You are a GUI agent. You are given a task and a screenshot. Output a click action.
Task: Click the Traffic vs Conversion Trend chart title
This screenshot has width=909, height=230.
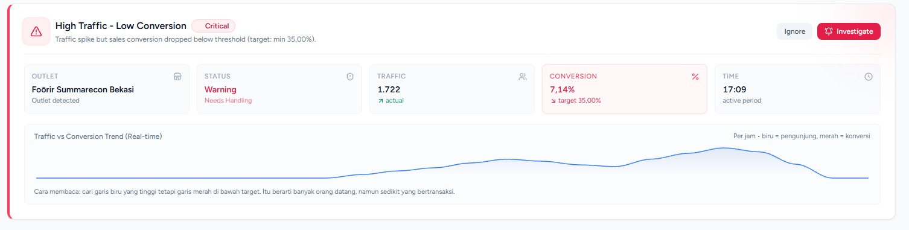[x=98, y=136]
